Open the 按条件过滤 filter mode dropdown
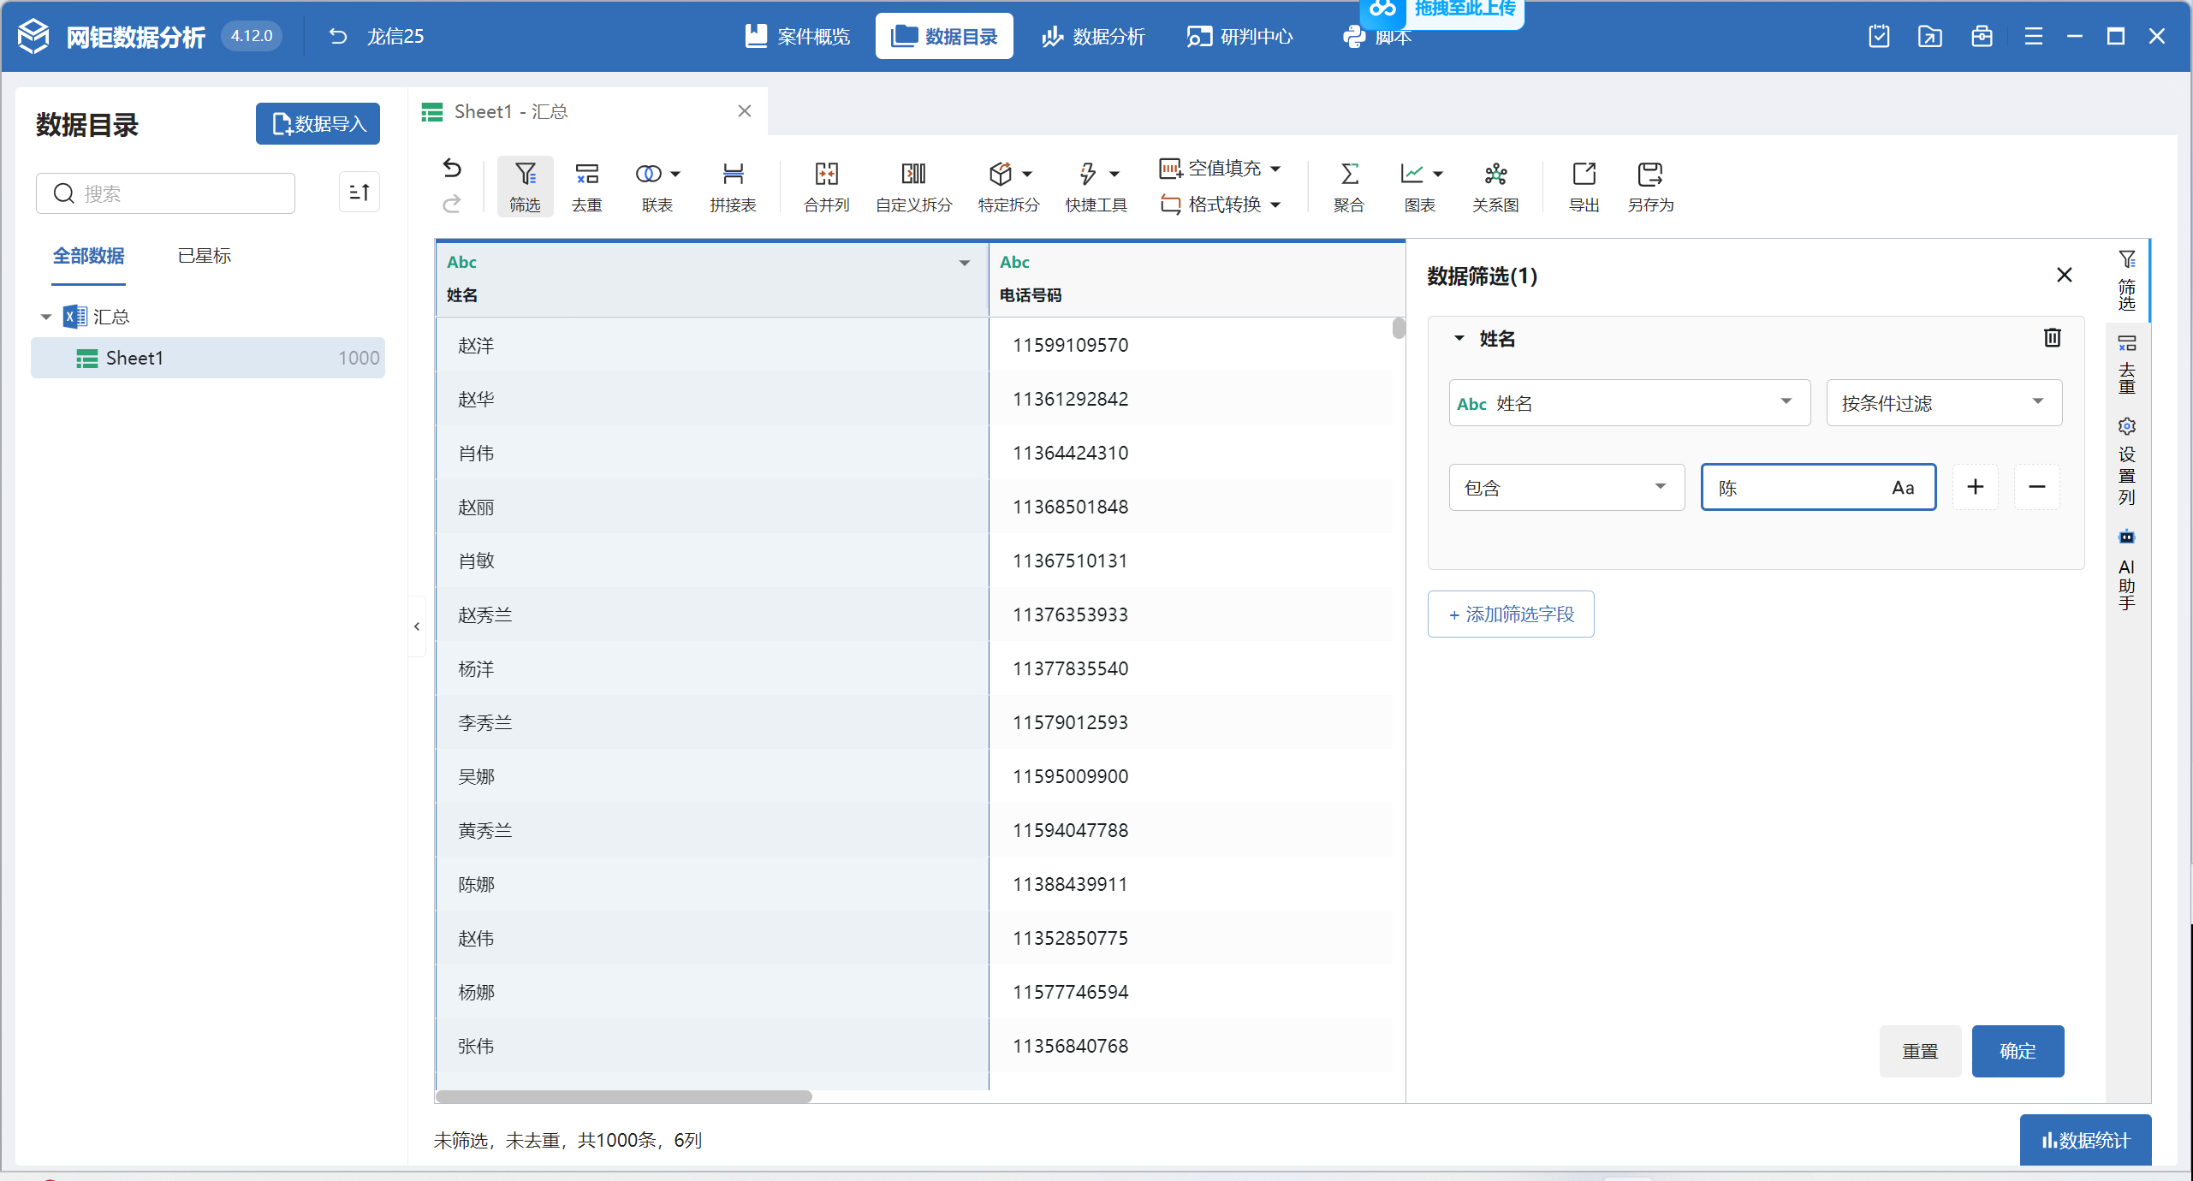Image resolution: width=2193 pixels, height=1181 pixels. (x=1943, y=403)
